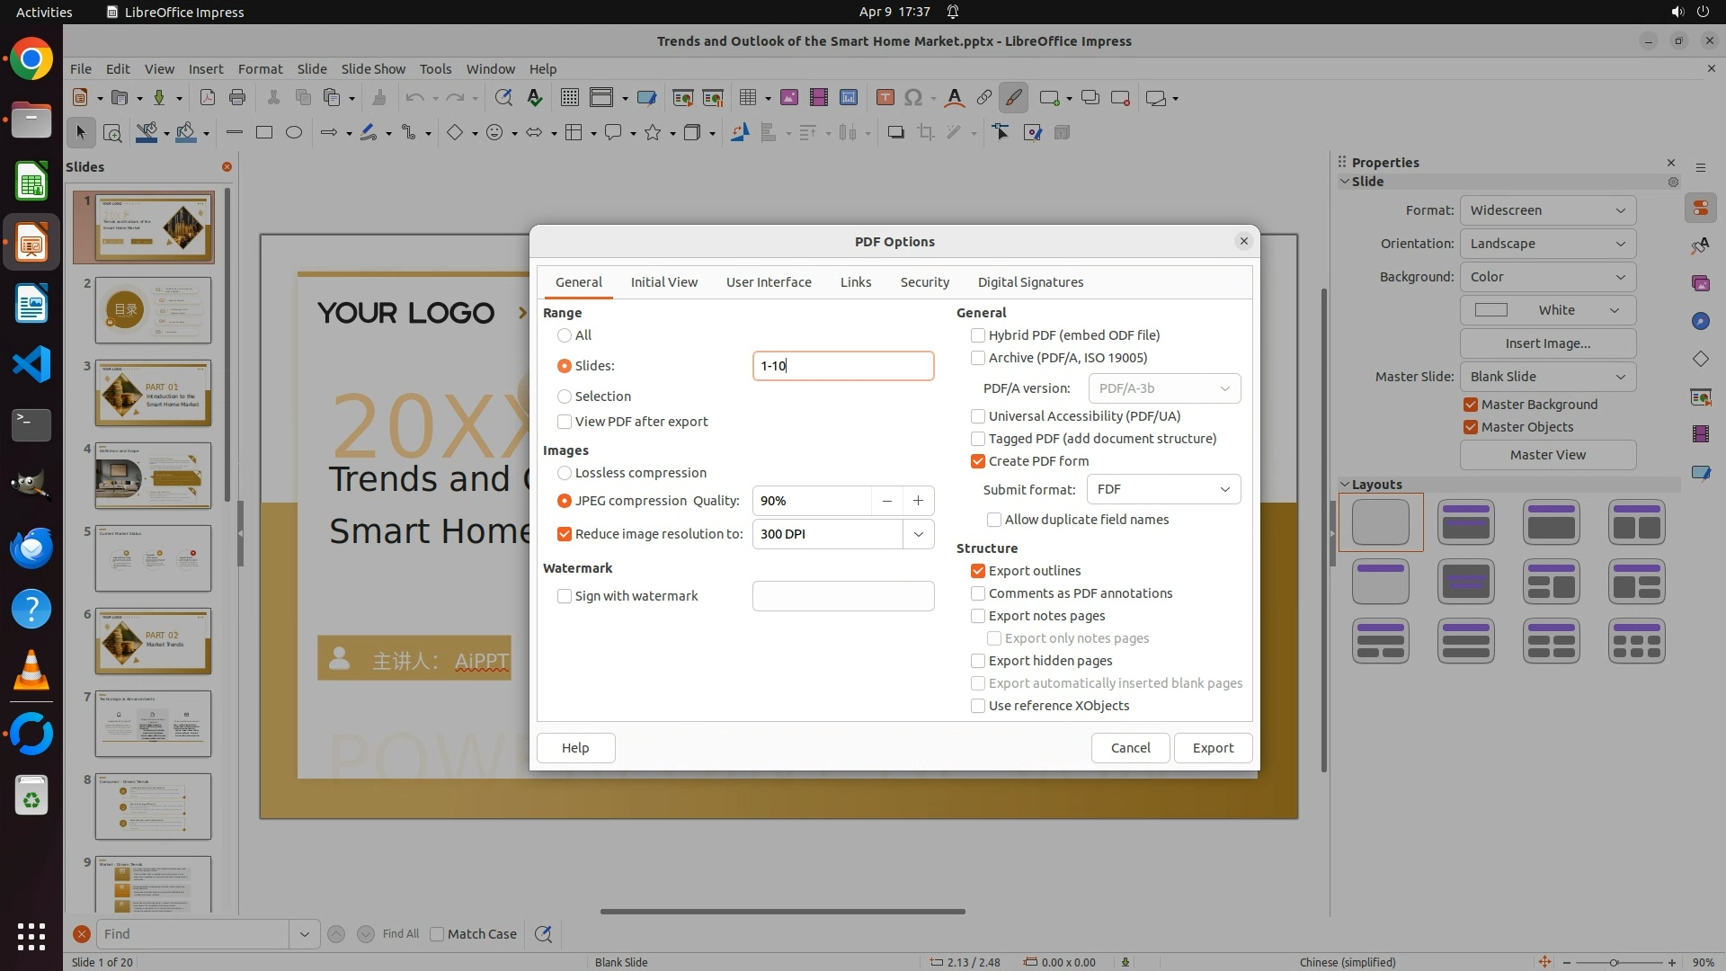The image size is (1726, 971).
Task: Click the Display Grid toolbar icon
Action: (569, 98)
